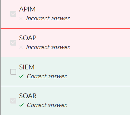
Task: Click 'Correct answer.' feedback under SIEM
Action: 47,76
